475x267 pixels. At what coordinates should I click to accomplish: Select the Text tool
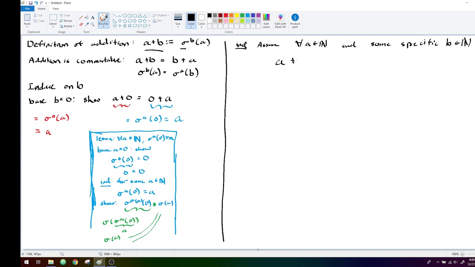click(x=93, y=17)
